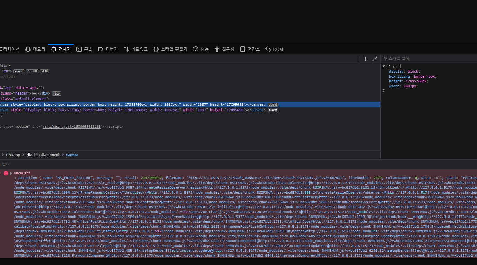
Task: Edit the display: block value
Action: pos(413,71)
